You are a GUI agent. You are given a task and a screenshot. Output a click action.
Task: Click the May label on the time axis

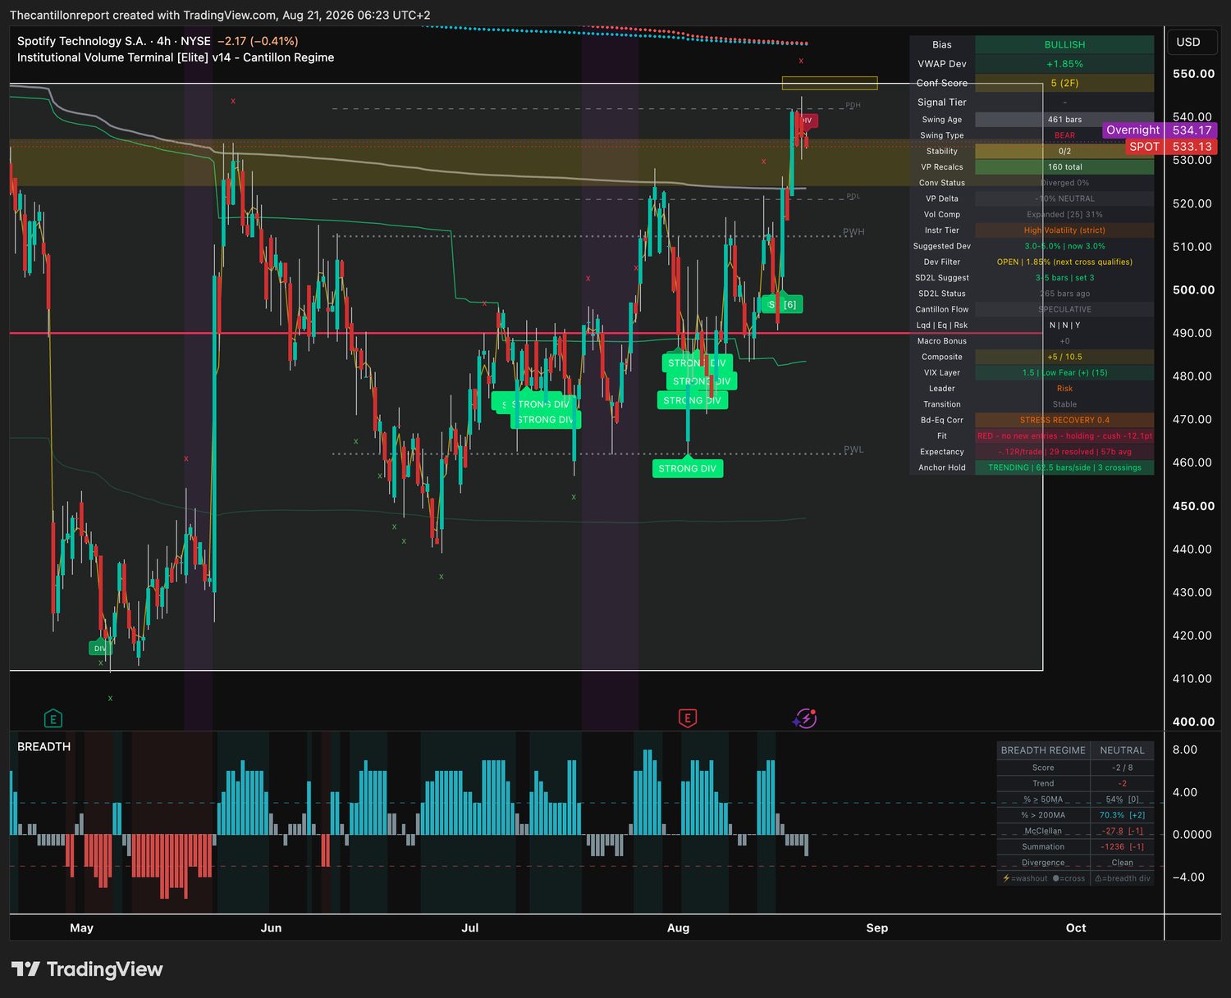click(81, 928)
